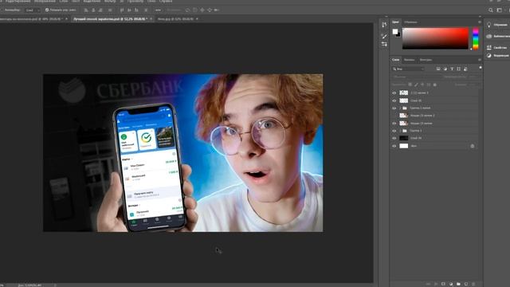
Task: Filter layers by pixel layer kind
Action: pyautogui.click(x=438, y=69)
